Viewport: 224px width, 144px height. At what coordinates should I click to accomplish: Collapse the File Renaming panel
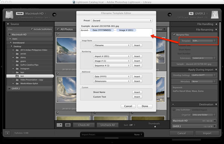[x=216, y=30]
